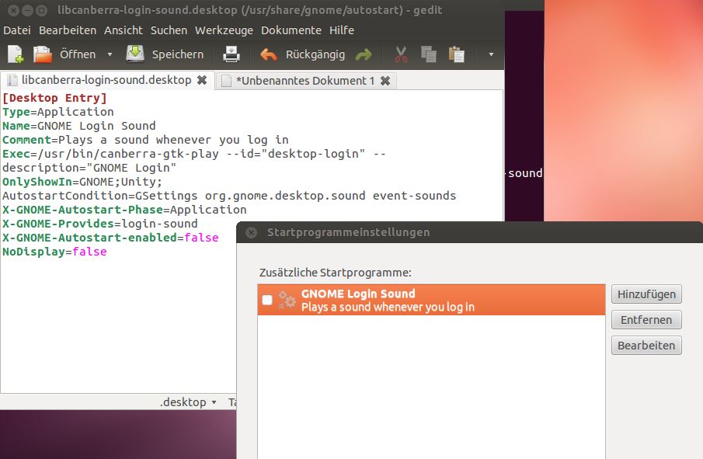Open the Datei menu
Image resolution: width=703 pixels, height=459 pixels.
(17, 30)
